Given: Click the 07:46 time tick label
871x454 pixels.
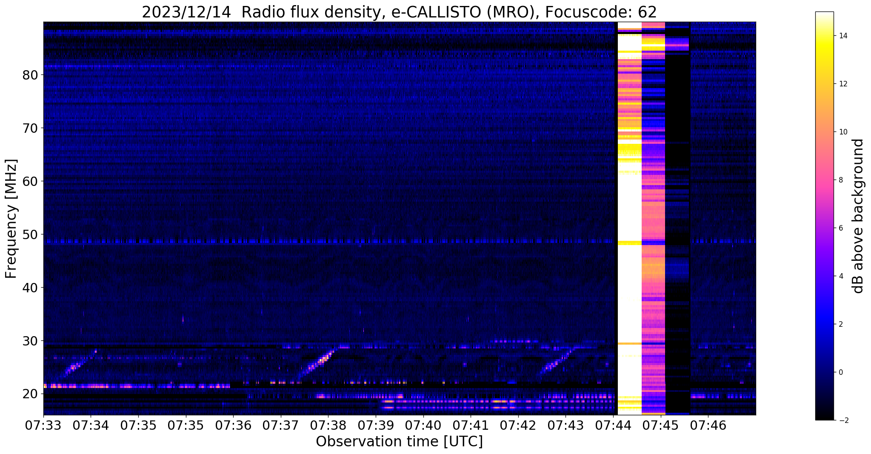Looking at the screenshot, I should coord(708,425).
